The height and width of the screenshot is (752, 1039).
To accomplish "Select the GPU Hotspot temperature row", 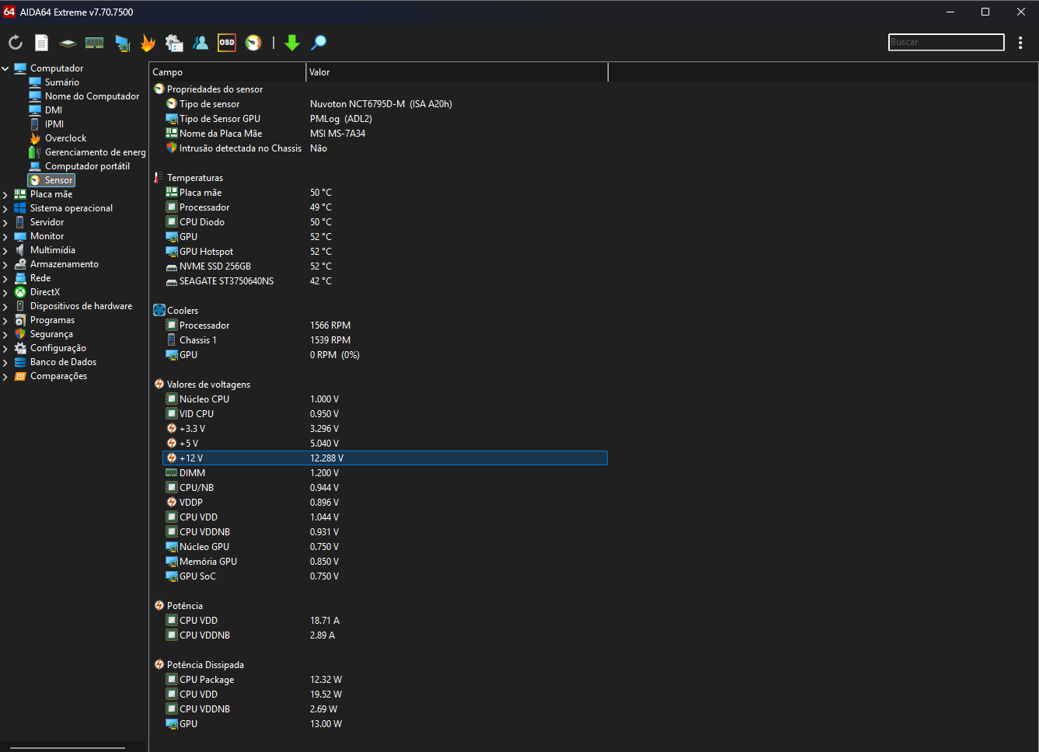I will [385, 252].
